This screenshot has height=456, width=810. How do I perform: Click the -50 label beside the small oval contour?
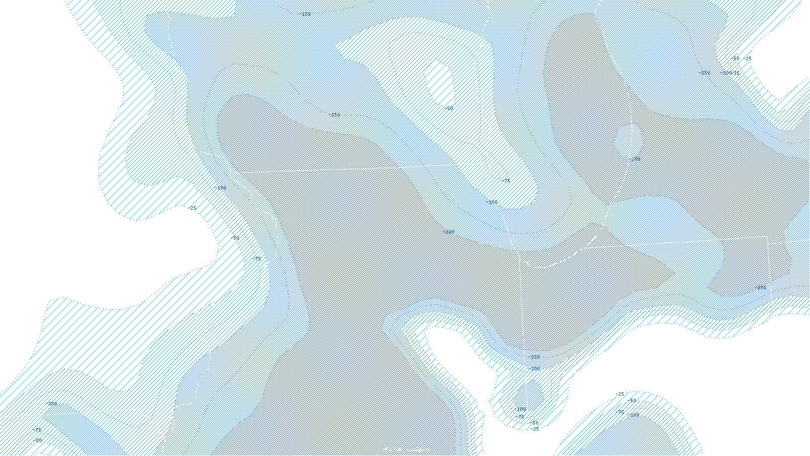[449, 108]
